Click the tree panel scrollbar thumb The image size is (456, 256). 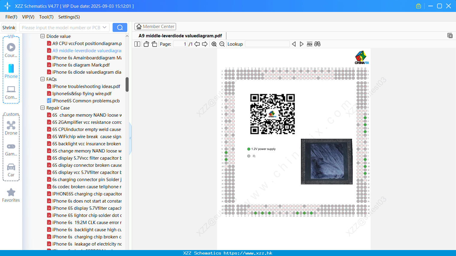127,84
